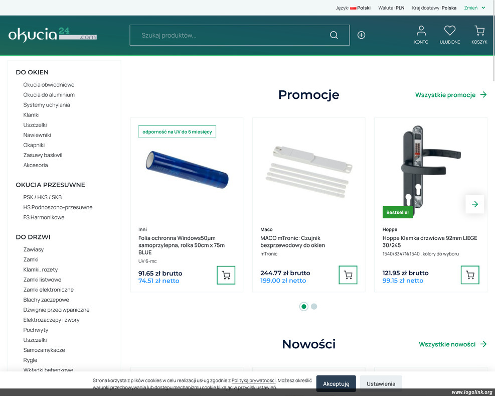This screenshot has height=396, width=495.
Task: Add MACO mTronic sensor to cart
Action: (x=348, y=275)
